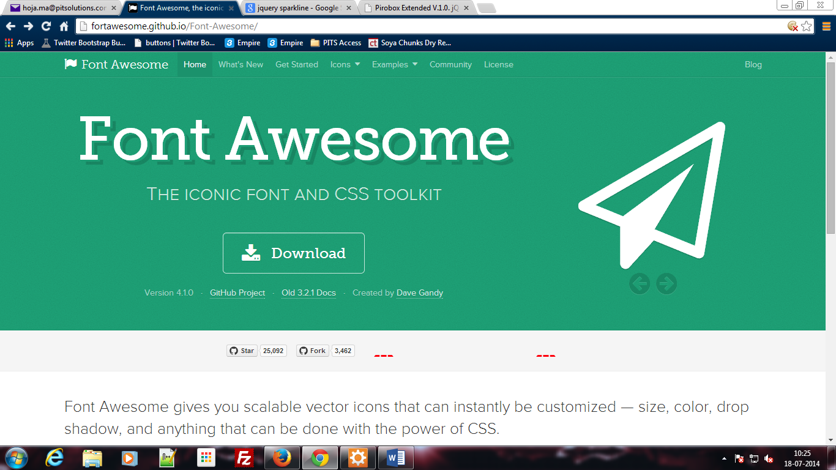Go to next carousel slide arrow
The height and width of the screenshot is (470, 836).
pos(666,283)
